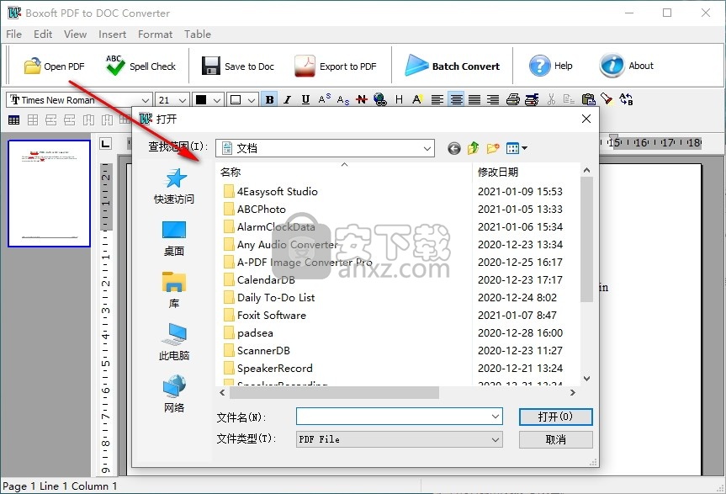The width and height of the screenshot is (726, 494).
Task: Expand the background color box dropdown
Action: click(252, 100)
